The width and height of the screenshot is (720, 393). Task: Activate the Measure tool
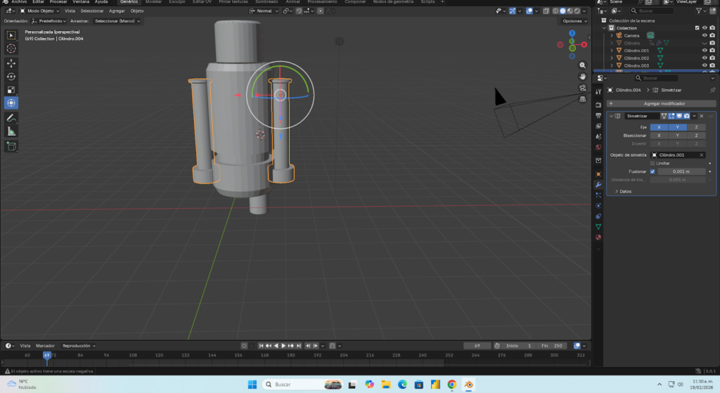click(x=11, y=131)
